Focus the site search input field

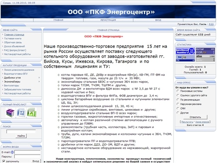coord(21,131)
